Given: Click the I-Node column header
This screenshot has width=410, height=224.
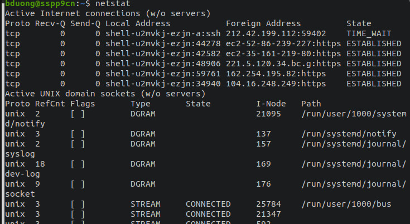Looking at the screenshot, I should click(x=271, y=104).
